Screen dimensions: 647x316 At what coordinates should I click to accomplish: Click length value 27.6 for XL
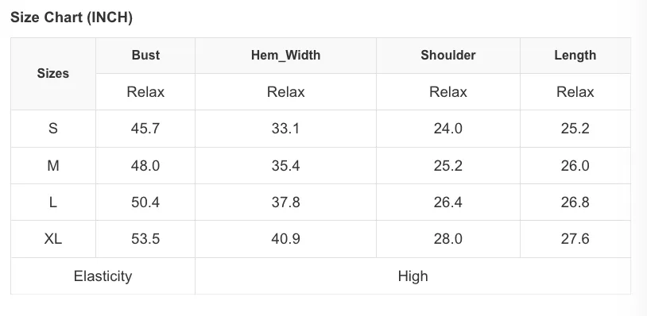(575, 239)
